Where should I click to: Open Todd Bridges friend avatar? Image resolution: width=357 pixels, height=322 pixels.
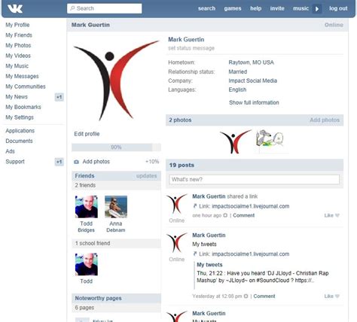pyautogui.click(x=87, y=207)
